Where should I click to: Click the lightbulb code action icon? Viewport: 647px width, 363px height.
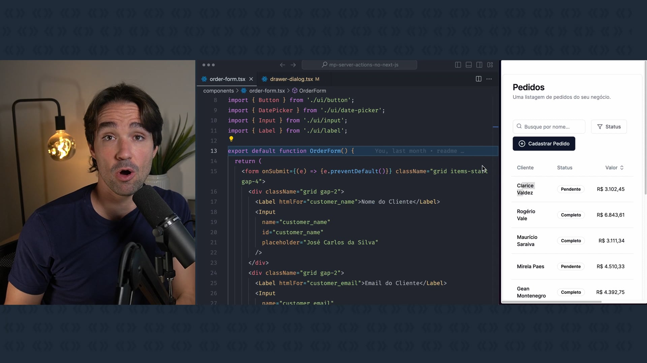click(231, 139)
